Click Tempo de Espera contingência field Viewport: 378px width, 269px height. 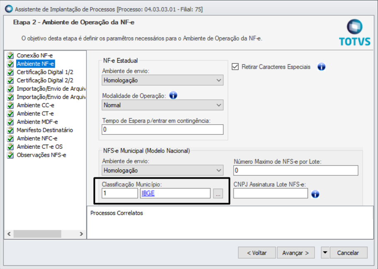click(x=162, y=130)
